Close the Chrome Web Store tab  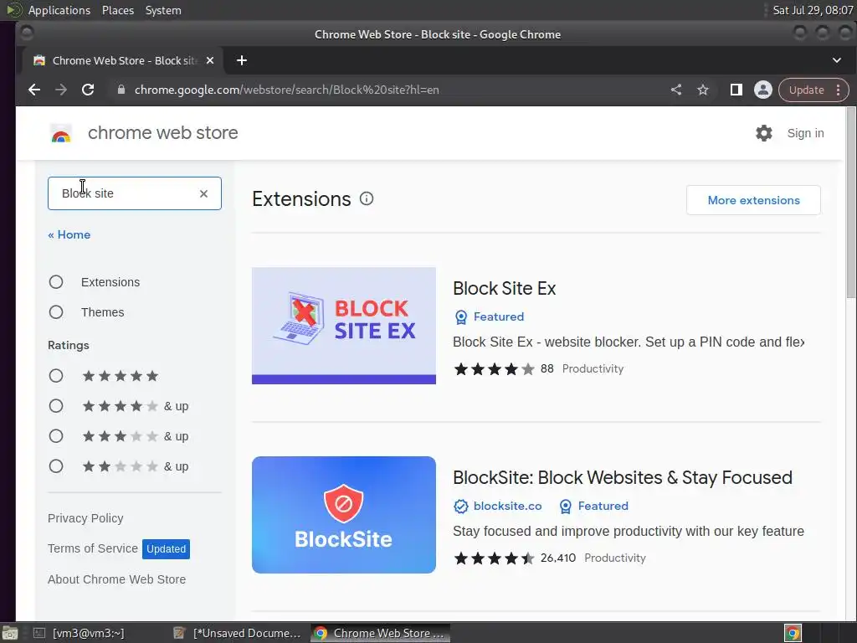click(210, 60)
